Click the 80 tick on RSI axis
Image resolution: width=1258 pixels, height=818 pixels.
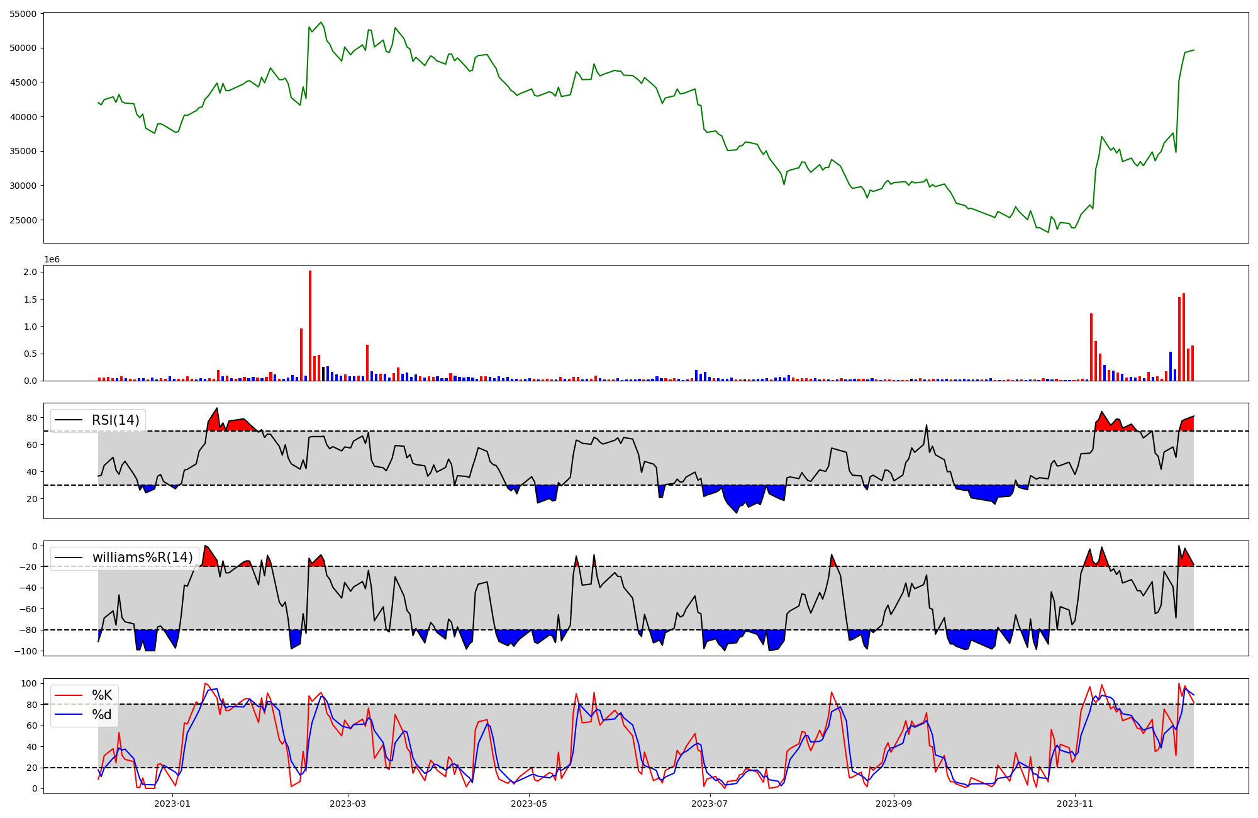coord(32,418)
